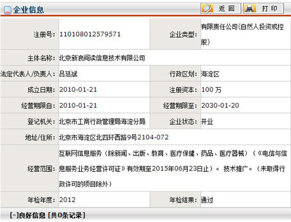Click 北京市工商行政管理局海淀分局 registration authority
This screenshot has height=222, width=291.
click(x=102, y=122)
